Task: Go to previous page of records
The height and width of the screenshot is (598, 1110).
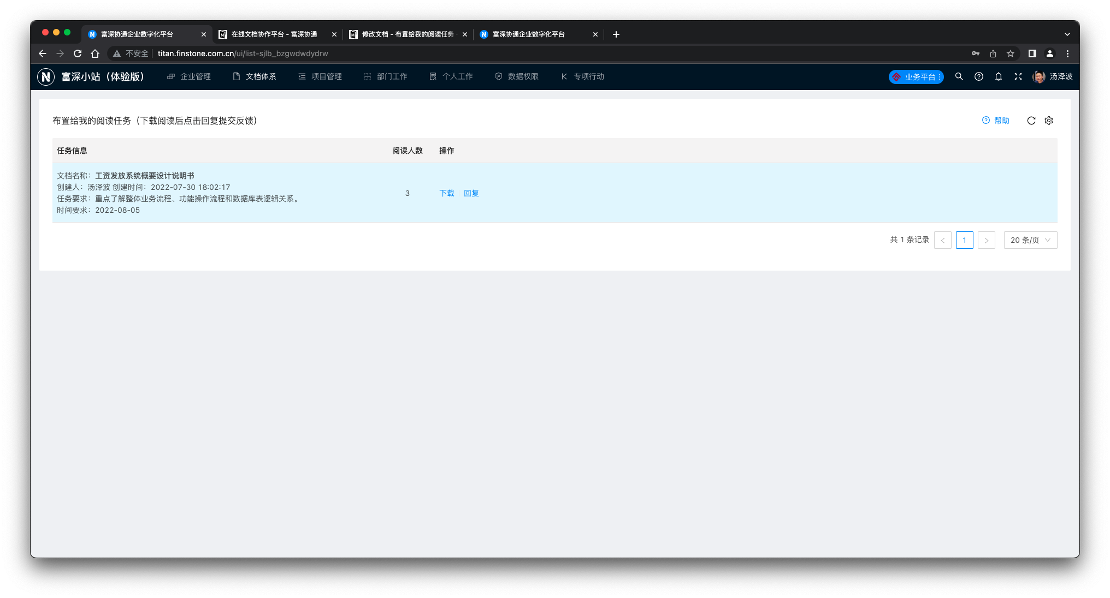Action: [942, 240]
